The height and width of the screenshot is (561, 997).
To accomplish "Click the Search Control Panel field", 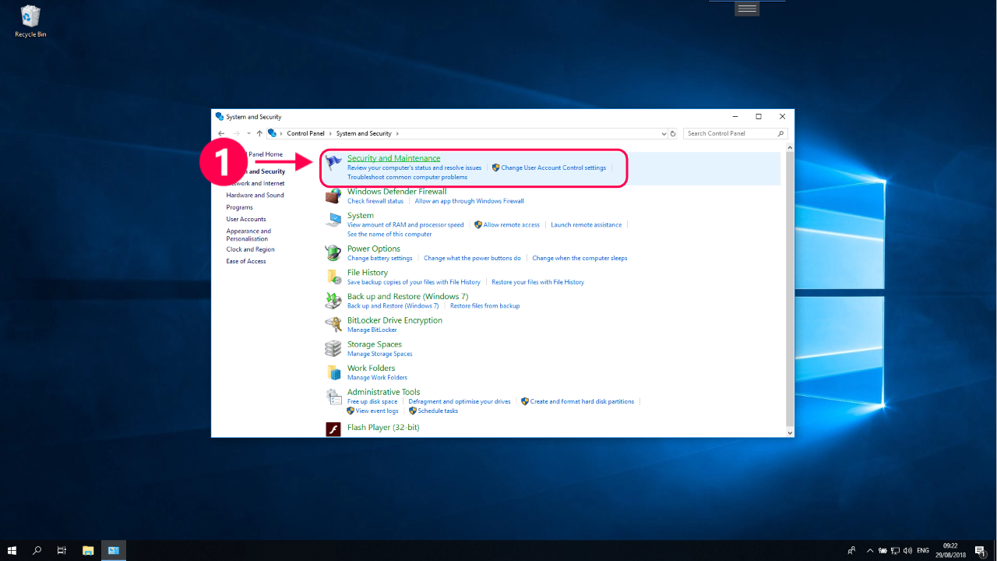I will pos(735,133).
